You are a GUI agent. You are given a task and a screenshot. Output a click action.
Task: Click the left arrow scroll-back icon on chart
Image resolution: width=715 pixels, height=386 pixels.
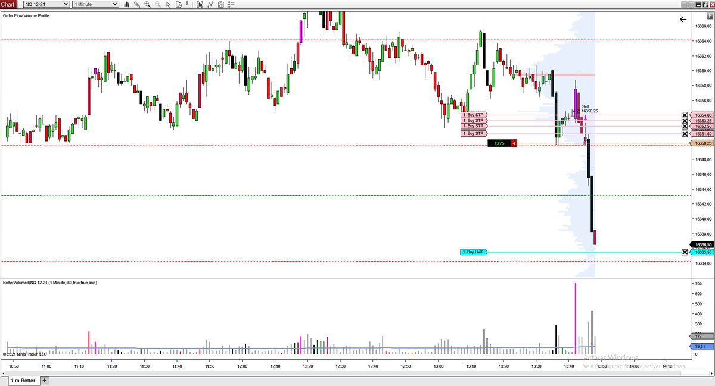click(683, 20)
